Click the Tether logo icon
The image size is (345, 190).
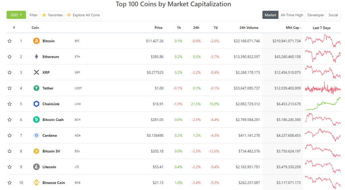point(36,88)
